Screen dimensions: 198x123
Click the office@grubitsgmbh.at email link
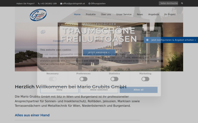(74, 4)
